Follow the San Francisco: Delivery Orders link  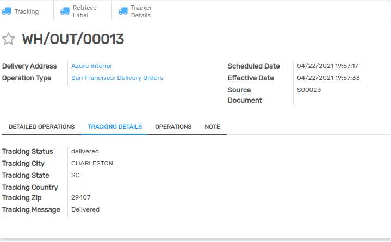click(117, 78)
